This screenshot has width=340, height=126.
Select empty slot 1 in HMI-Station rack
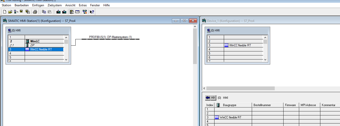[x=36, y=37]
